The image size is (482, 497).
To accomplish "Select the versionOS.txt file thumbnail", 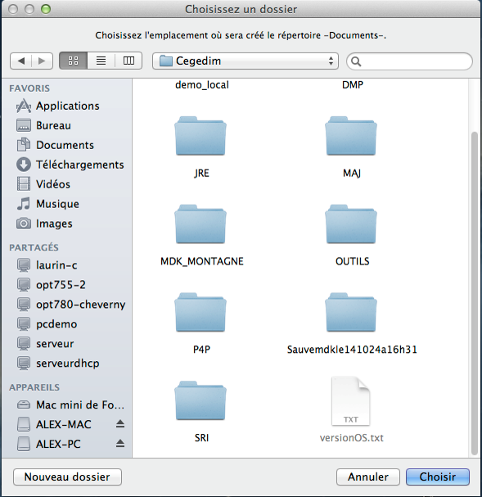I will (x=350, y=401).
